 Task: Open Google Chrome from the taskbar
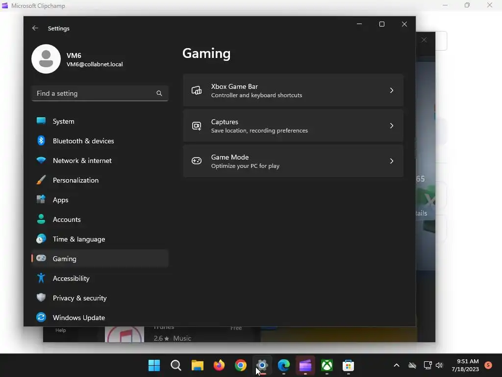[240, 365]
